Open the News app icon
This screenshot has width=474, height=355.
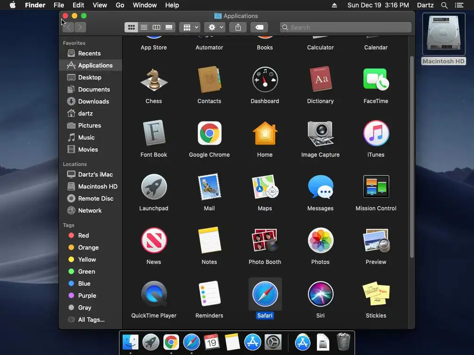(x=154, y=240)
